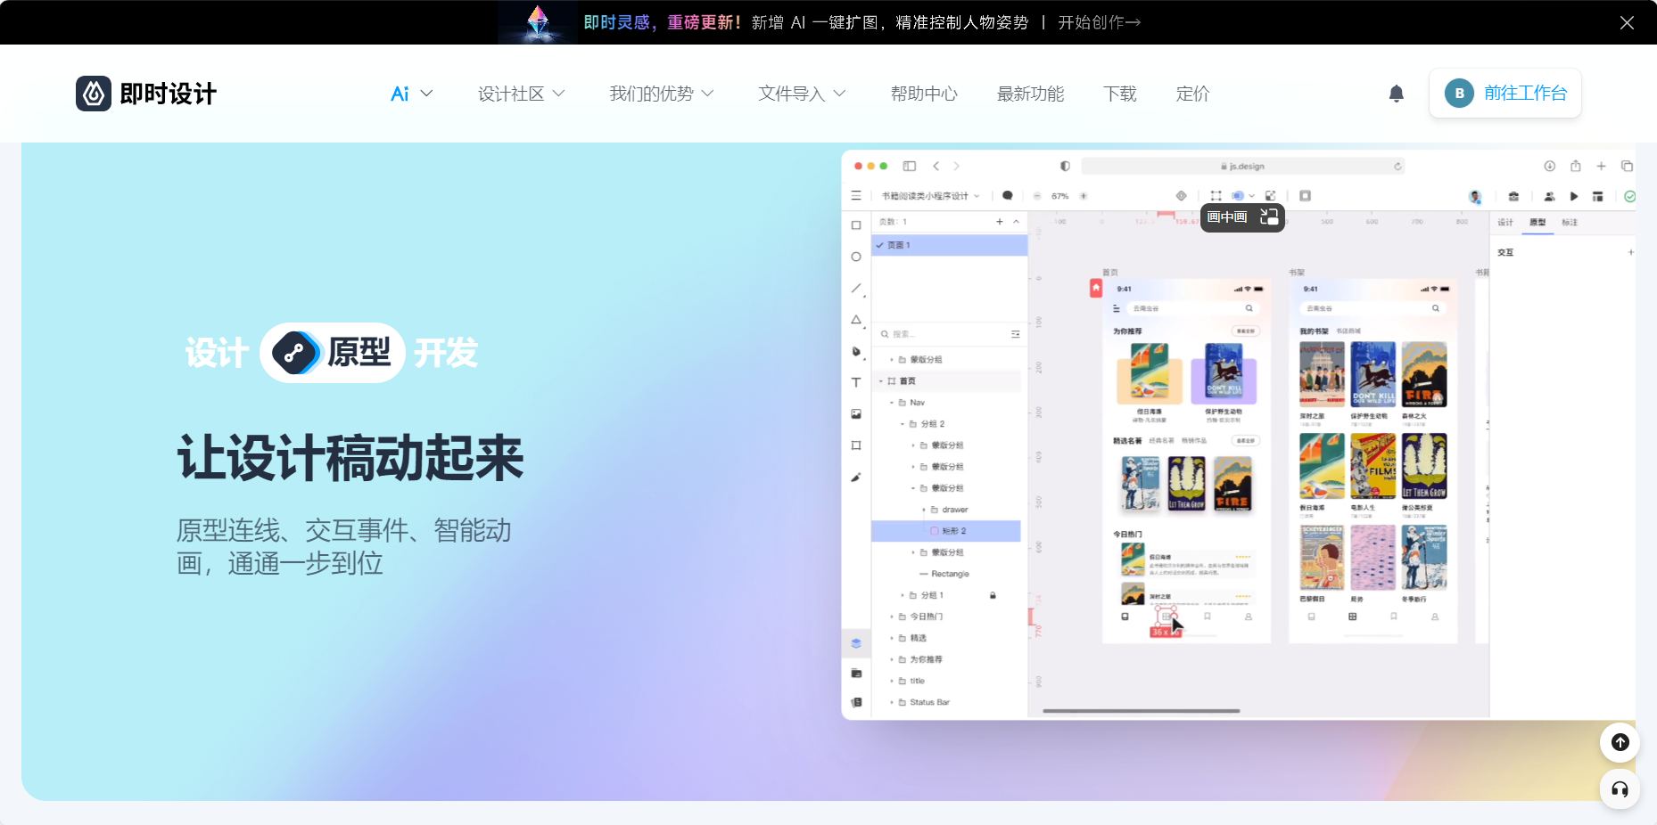Collapse the 首页 frame in layers
The width and height of the screenshot is (1657, 825).
coord(881,381)
